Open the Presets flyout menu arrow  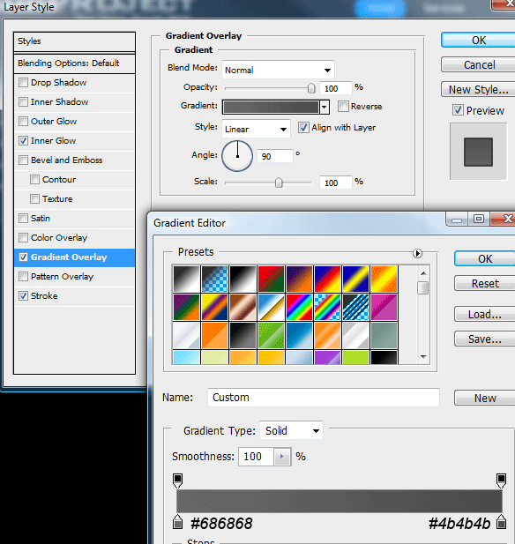tap(417, 253)
